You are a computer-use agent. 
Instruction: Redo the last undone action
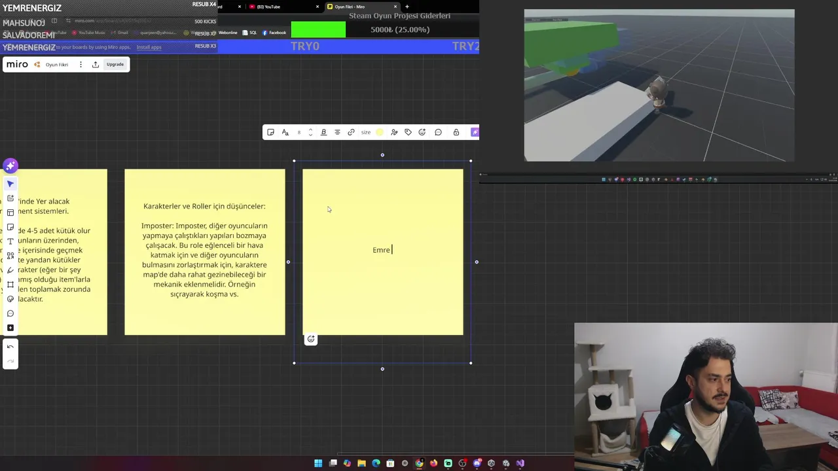tap(10, 361)
